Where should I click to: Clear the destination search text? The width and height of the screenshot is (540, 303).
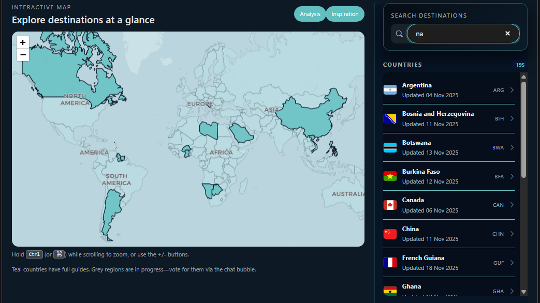[507, 34]
